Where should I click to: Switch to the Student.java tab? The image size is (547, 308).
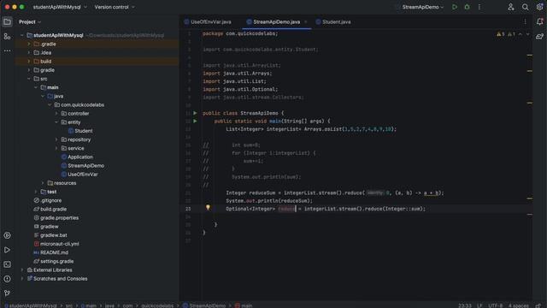333,22
